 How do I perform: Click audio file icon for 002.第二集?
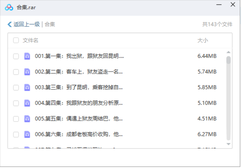coord(27,72)
